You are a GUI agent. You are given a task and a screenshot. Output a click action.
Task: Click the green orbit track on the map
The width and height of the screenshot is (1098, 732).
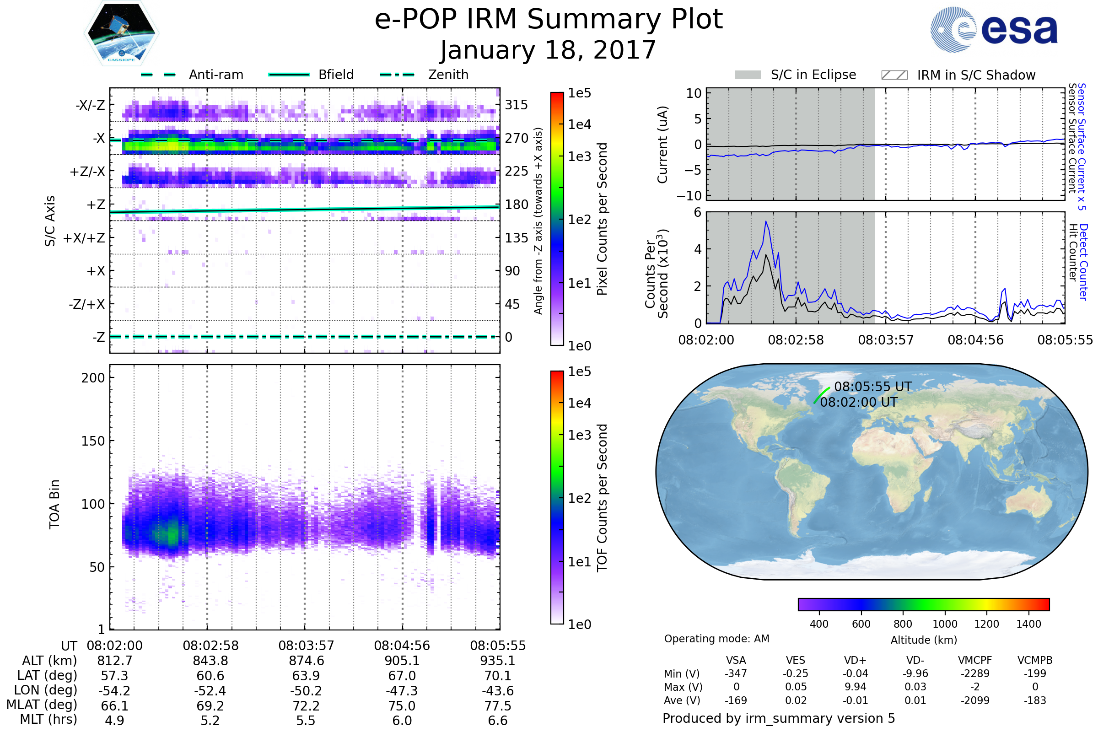coord(822,395)
